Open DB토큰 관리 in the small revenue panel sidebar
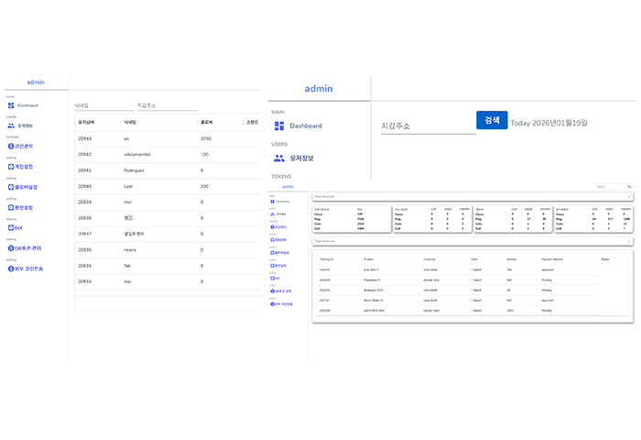The height and width of the screenshot is (440, 641). tap(281, 291)
